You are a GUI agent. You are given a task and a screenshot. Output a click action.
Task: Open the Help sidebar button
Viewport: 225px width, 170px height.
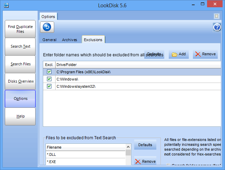(x=20, y=116)
